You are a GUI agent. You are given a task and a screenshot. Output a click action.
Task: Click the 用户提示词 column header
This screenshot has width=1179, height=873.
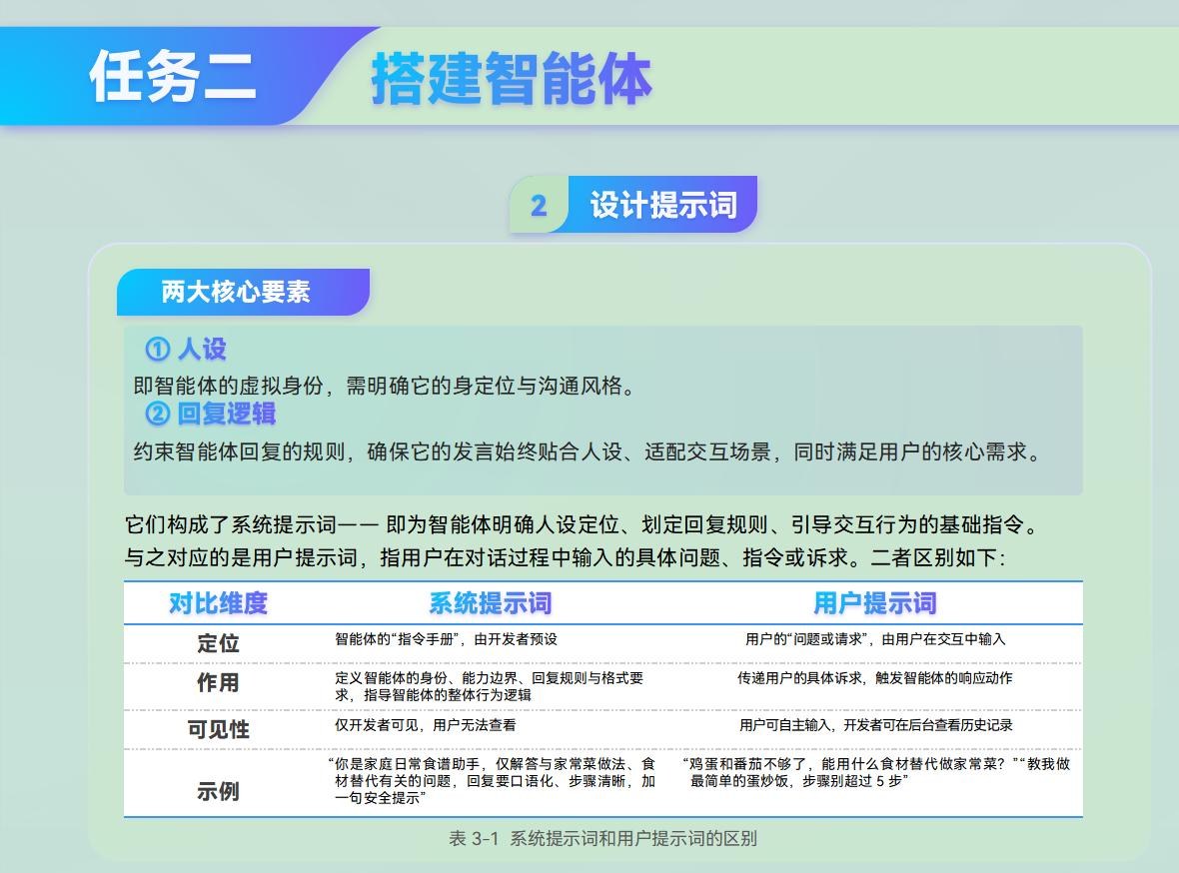(875, 603)
